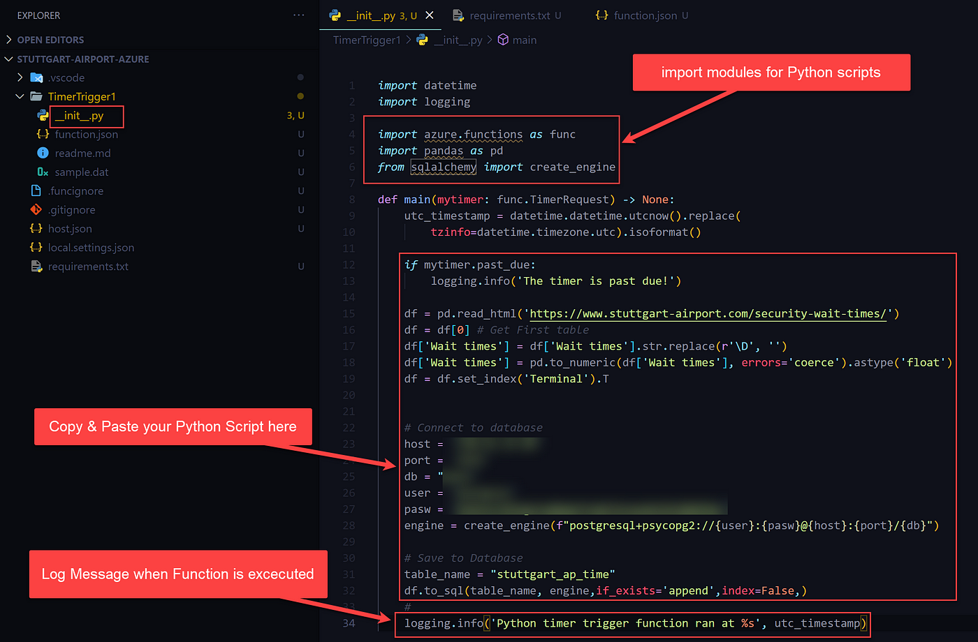Screen dimensions: 978x642
Task: Click the info icon beside readme.md
Action: tap(43, 153)
